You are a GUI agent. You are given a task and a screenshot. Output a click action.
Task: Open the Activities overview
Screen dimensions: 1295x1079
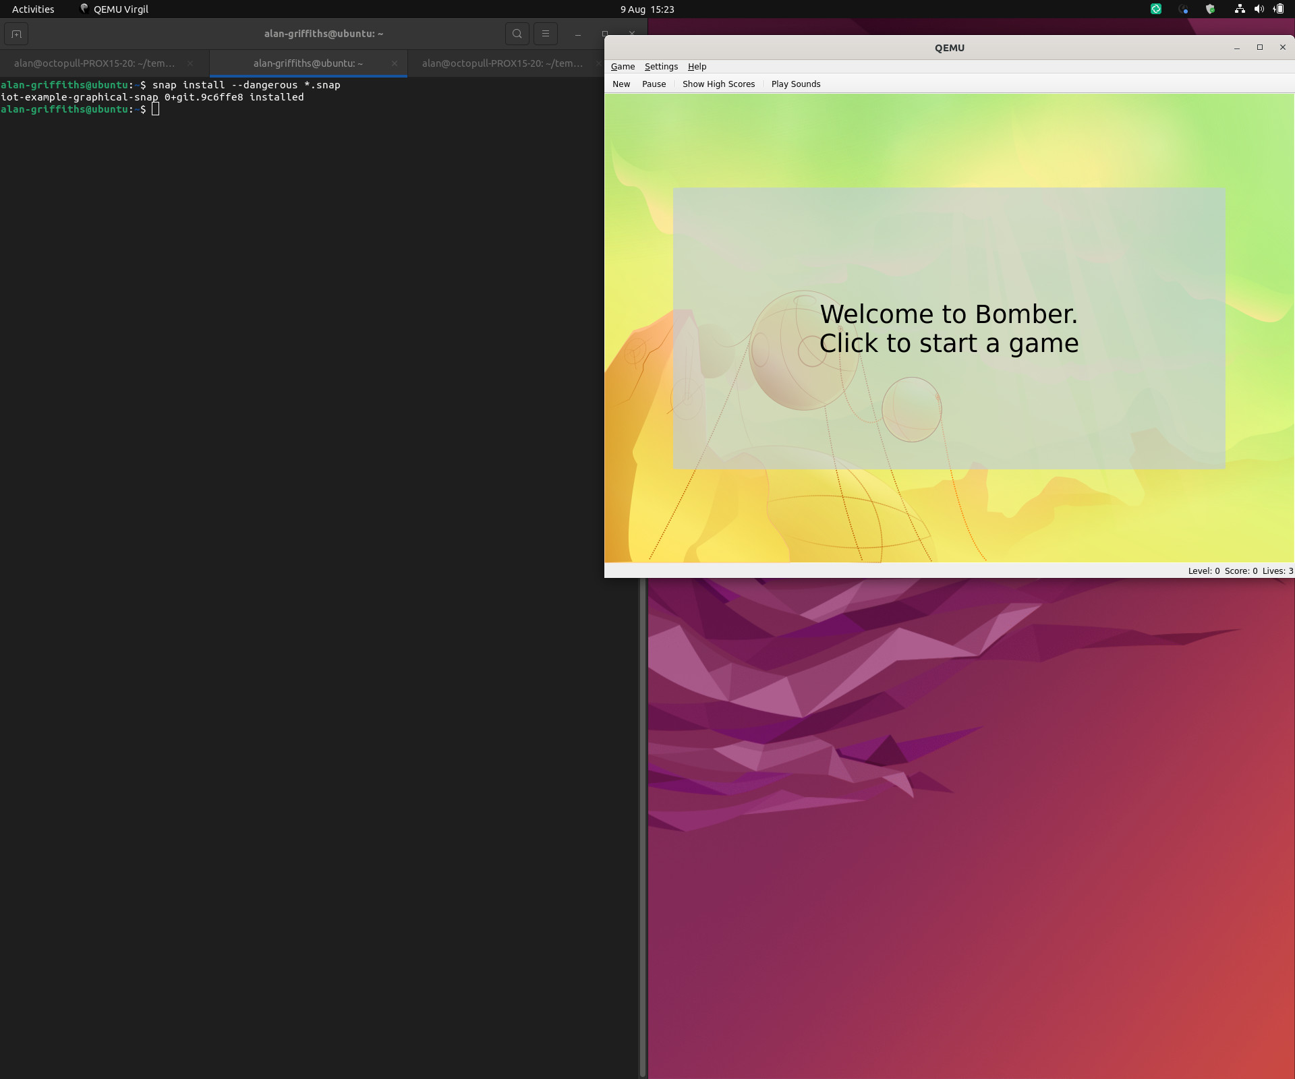click(x=33, y=9)
